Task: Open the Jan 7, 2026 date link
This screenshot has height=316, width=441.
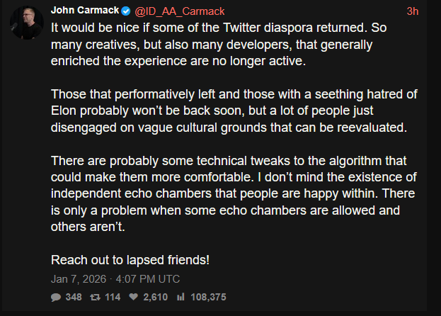Action: click(115, 278)
